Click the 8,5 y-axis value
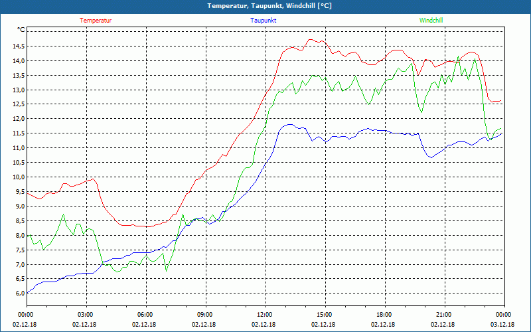The width and height of the screenshot is (531, 332). pyautogui.click(x=21, y=221)
